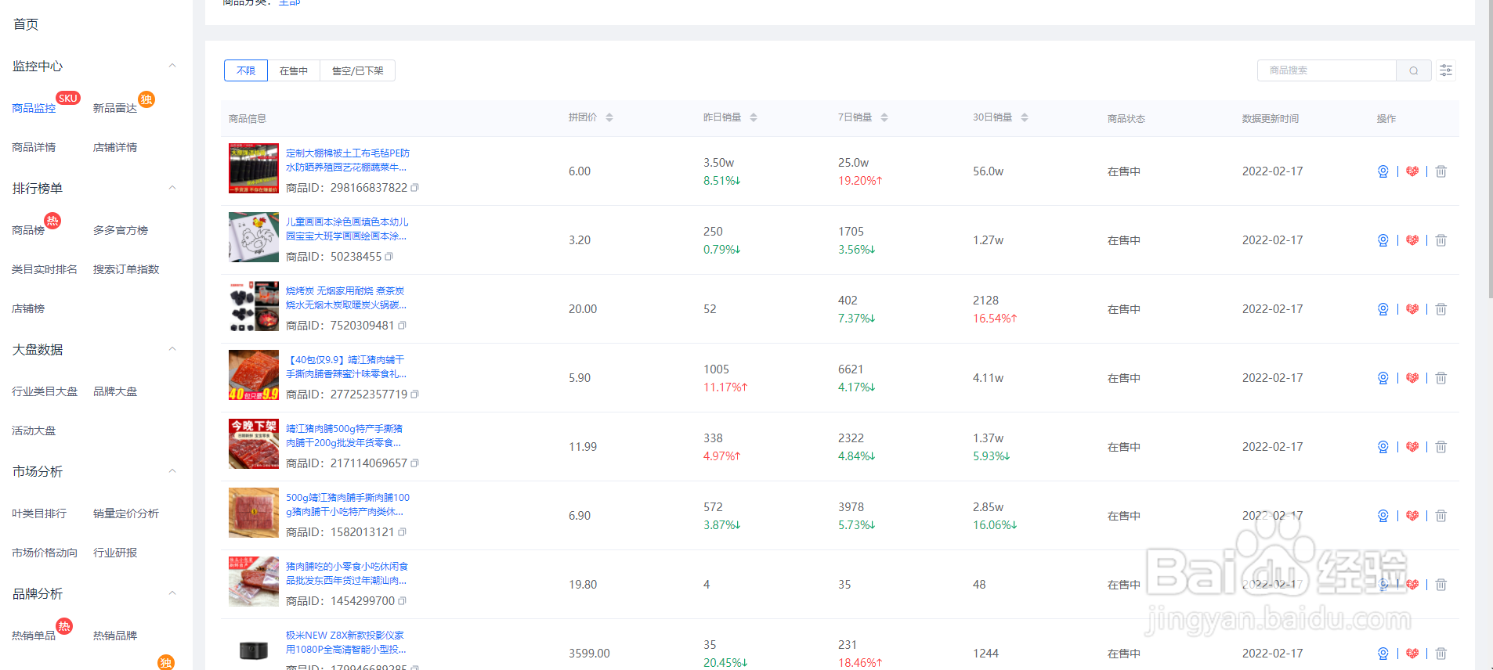
Task: Open 商品监控 in the sidebar
Action: 34,108
